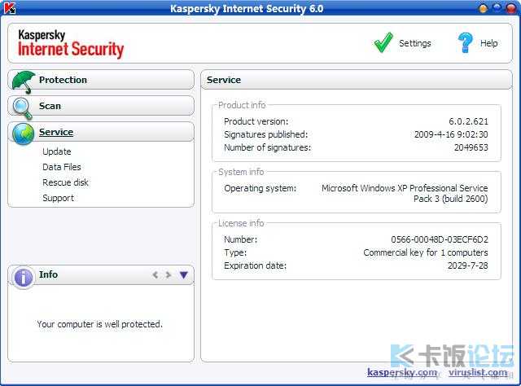Click the green checkmark Settings icon
This screenshot has width=521, height=386.
click(383, 42)
